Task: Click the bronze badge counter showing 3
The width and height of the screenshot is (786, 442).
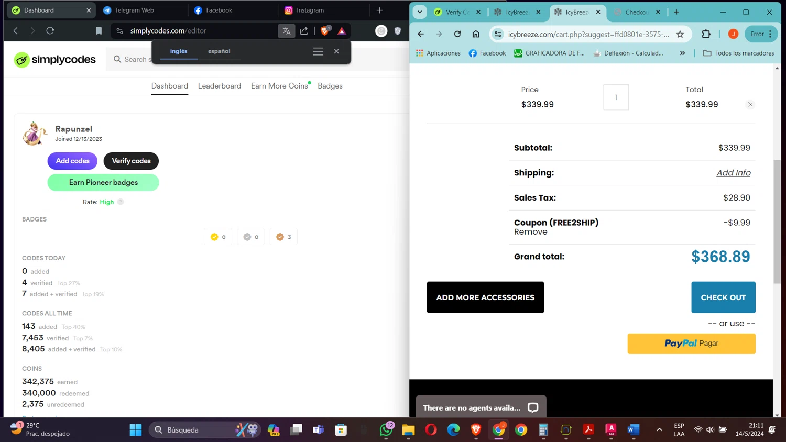Action: (x=283, y=237)
